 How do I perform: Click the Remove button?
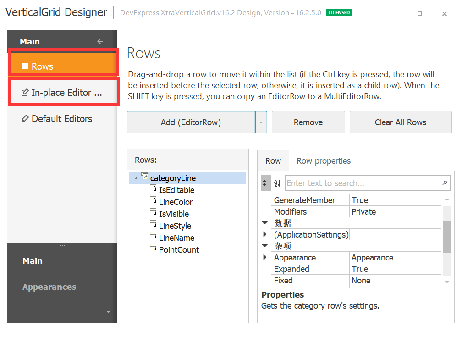[308, 122]
